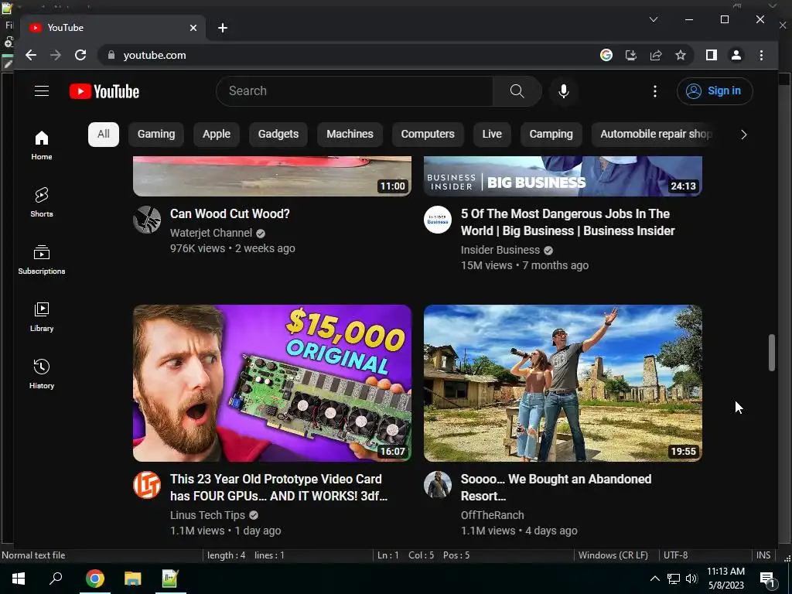Bookmark this tab with the star
The height and width of the screenshot is (594, 792).
pyautogui.click(x=681, y=55)
